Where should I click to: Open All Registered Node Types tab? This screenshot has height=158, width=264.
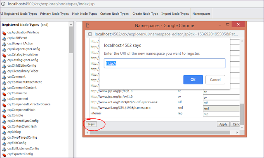click(19, 14)
